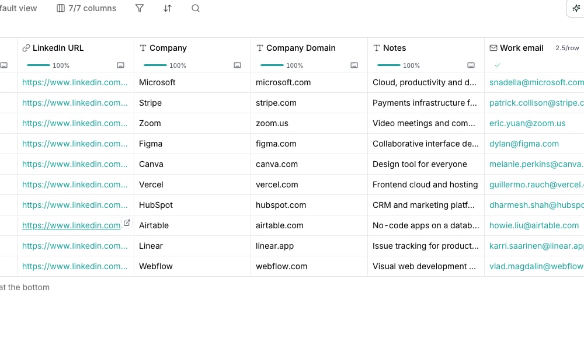This screenshot has width=584, height=362.
Task: Click the Company Domain column header
Action: (x=309, y=48)
